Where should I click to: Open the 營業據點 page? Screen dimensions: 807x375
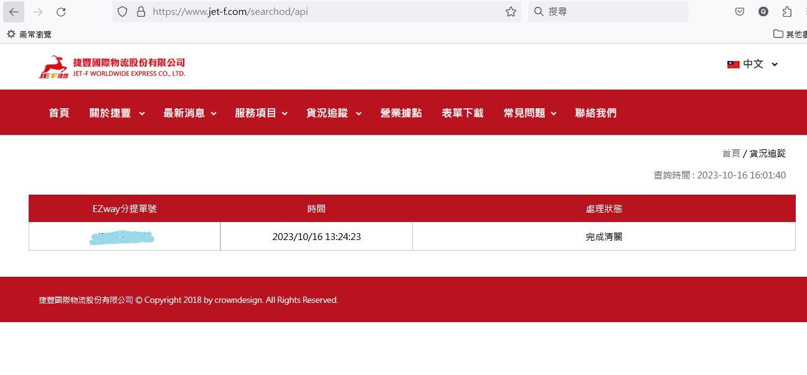pyautogui.click(x=401, y=113)
